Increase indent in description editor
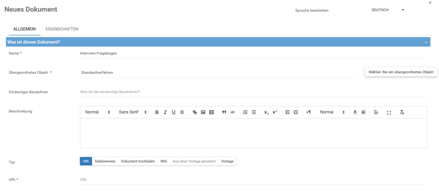The height and width of the screenshot is (191, 439). (x=296, y=112)
